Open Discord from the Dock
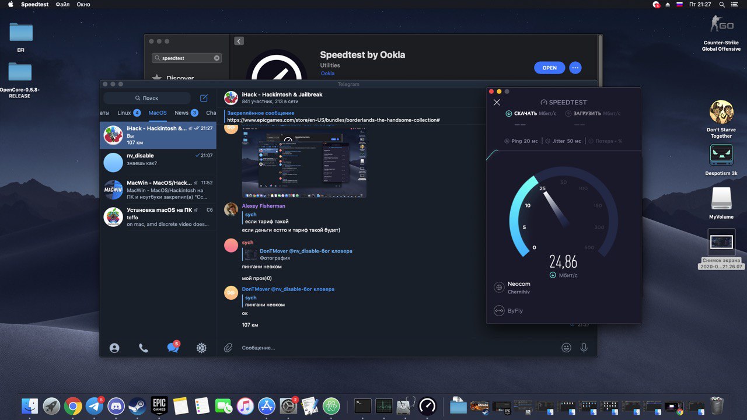Viewport: 747px width, 420px height. point(116,406)
